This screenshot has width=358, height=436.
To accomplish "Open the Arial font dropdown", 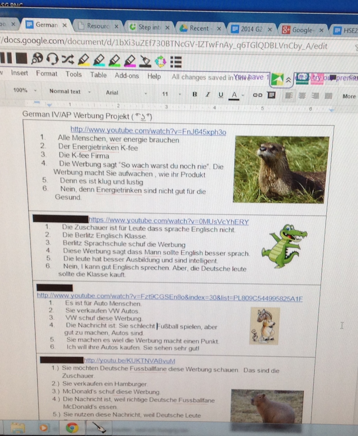I will click(126, 93).
